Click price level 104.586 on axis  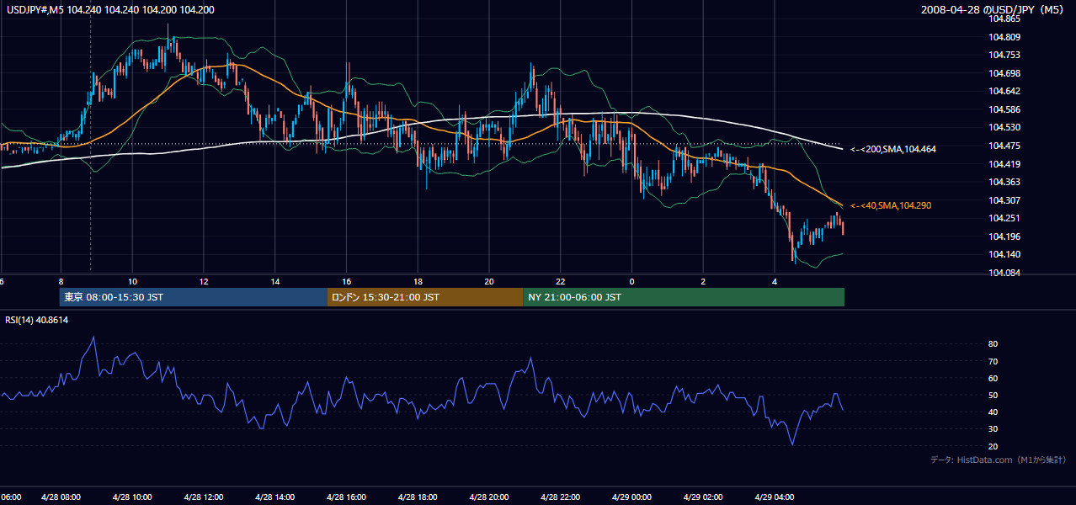1004,109
